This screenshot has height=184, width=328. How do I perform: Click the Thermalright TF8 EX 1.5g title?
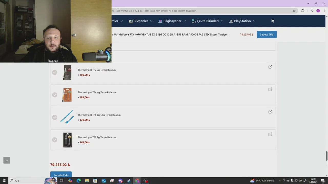click(99, 115)
